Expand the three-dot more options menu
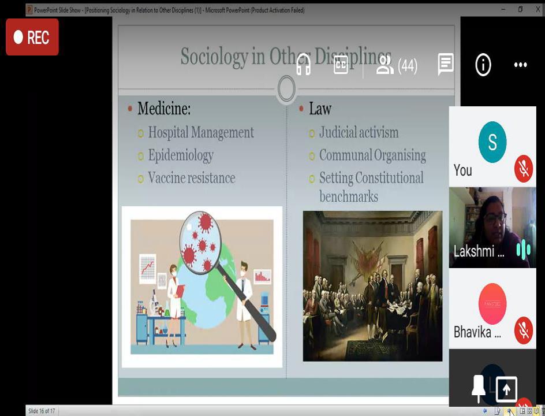The image size is (545, 416). [520, 65]
